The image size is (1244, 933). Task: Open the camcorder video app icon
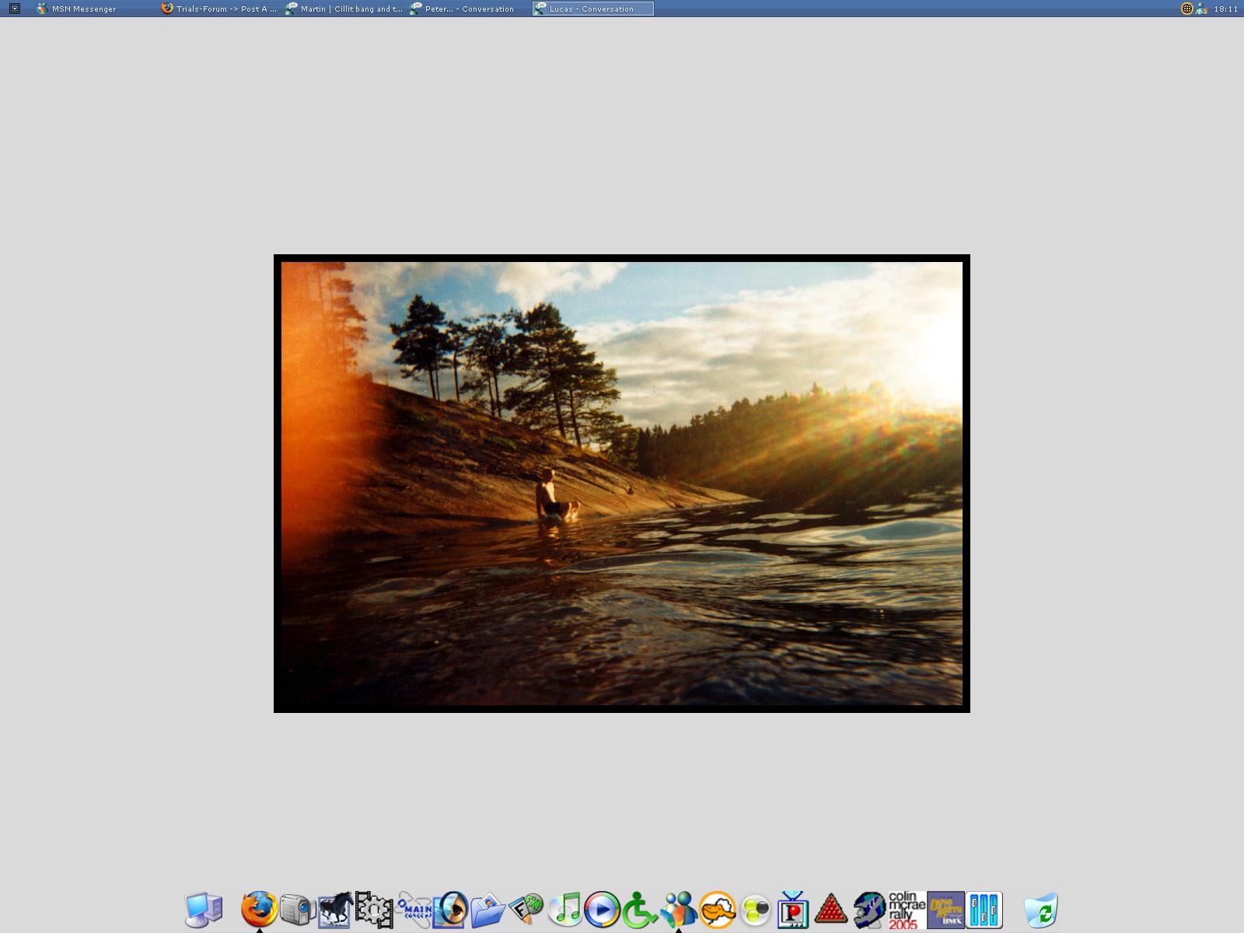(298, 910)
